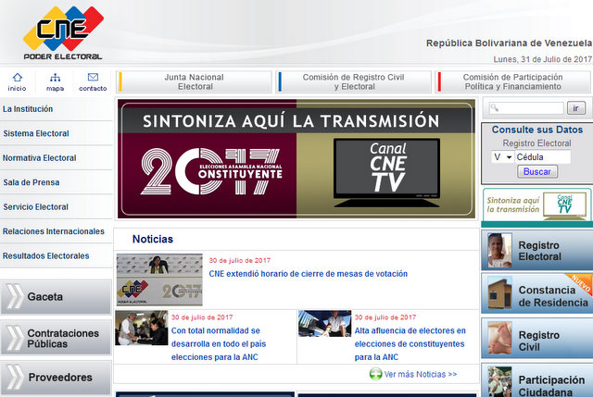
Task: Open Resultados Electorales menu item
Action: [57, 255]
